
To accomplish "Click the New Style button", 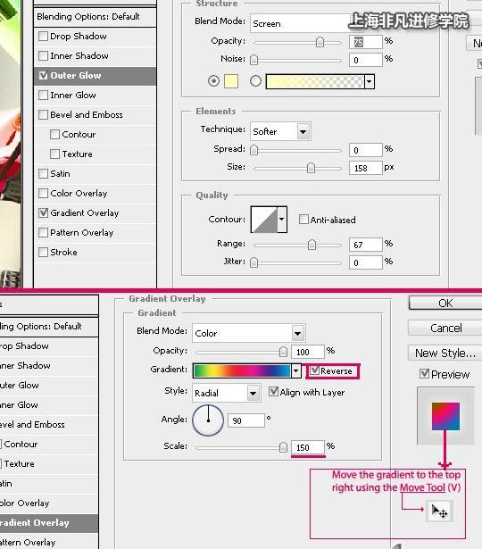I will click(x=445, y=353).
